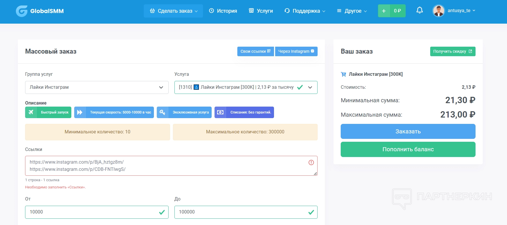This screenshot has height=225, width=507.
Task: Click the notification bell icon
Action: (420, 10)
